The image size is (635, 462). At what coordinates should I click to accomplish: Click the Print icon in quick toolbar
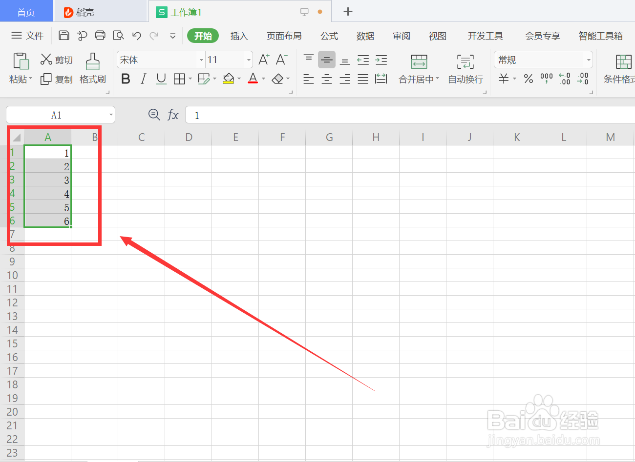click(100, 35)
